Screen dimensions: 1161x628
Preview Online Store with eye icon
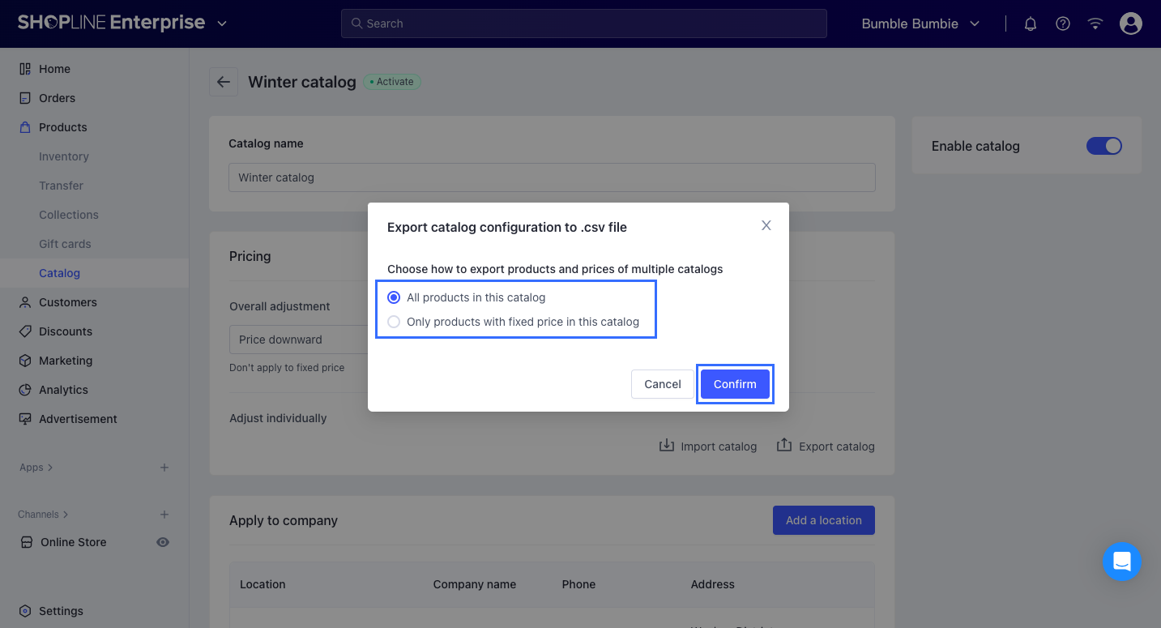coord(163,542)
